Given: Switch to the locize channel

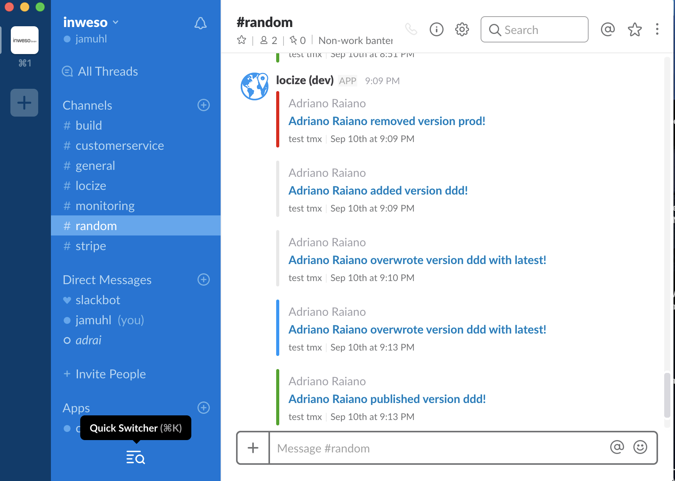Looking at the screenshot, I should point(91,186).
